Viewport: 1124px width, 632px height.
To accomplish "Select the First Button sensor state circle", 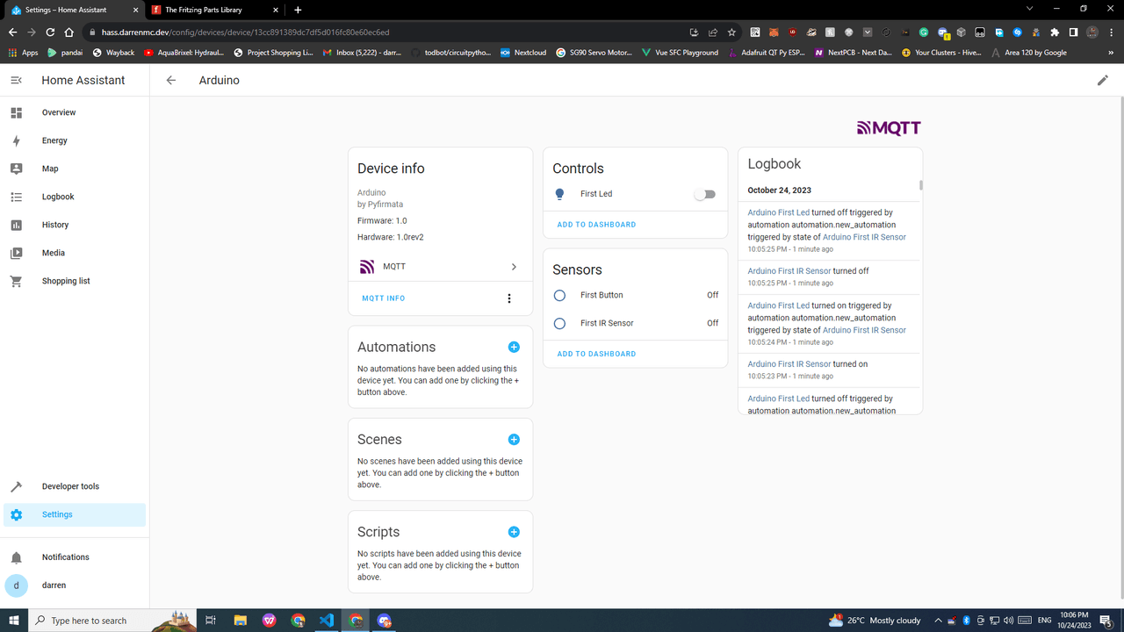I will [559, 296].
